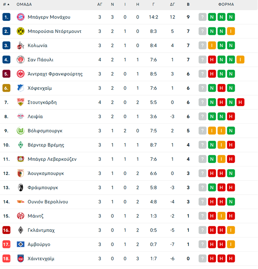Click the Hamburg blue diamond flag logo
The image size is (258, 269).
pos(20,244)
